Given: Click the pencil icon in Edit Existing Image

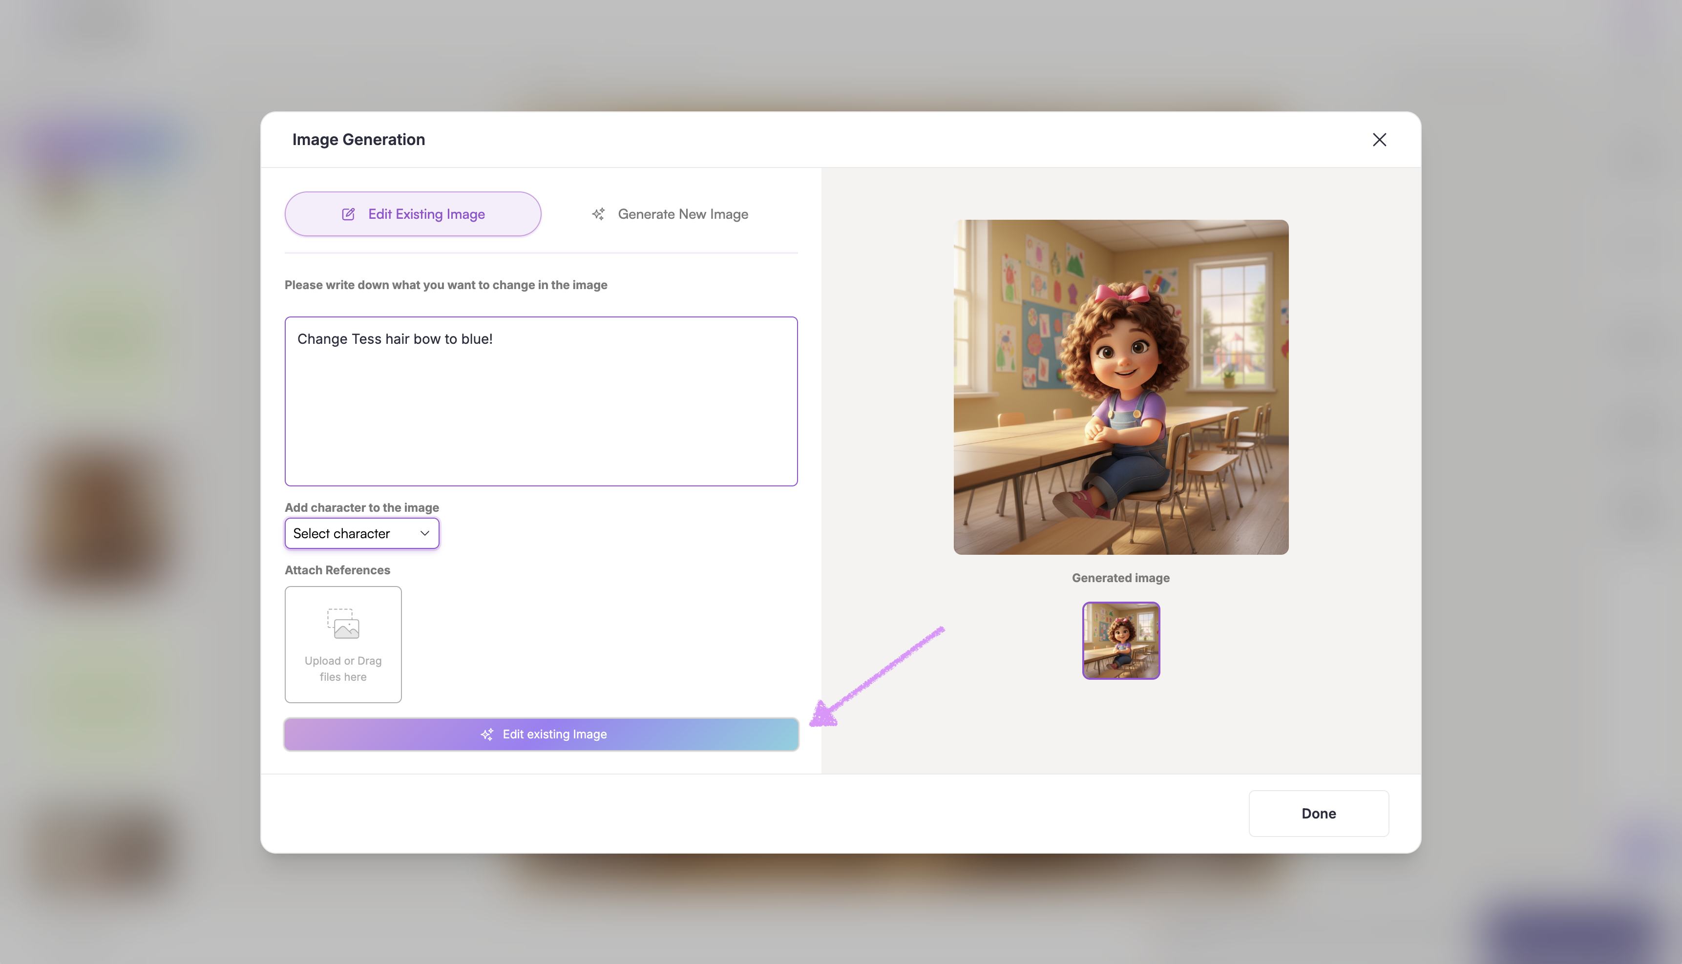Looking at the screenshot, I should click(x=348, y=214).
